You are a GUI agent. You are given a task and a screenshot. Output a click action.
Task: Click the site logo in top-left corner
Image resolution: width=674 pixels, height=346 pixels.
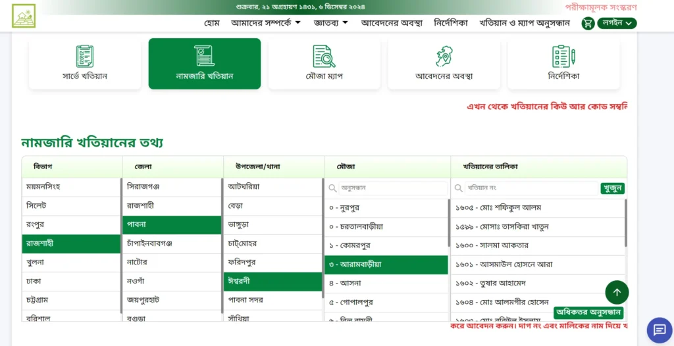[24, 16]
